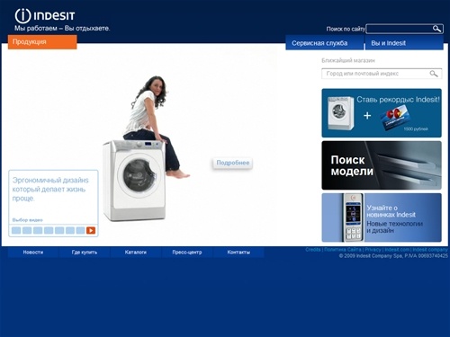
Task: Open the Продукция tab
Action: click(x=42, y=42)
